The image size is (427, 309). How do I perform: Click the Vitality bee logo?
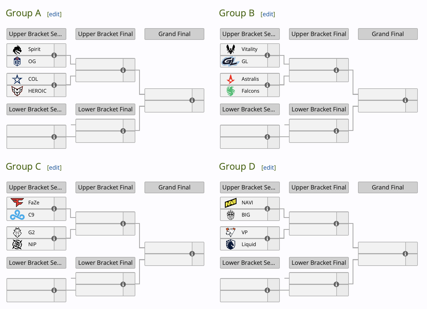231,49
